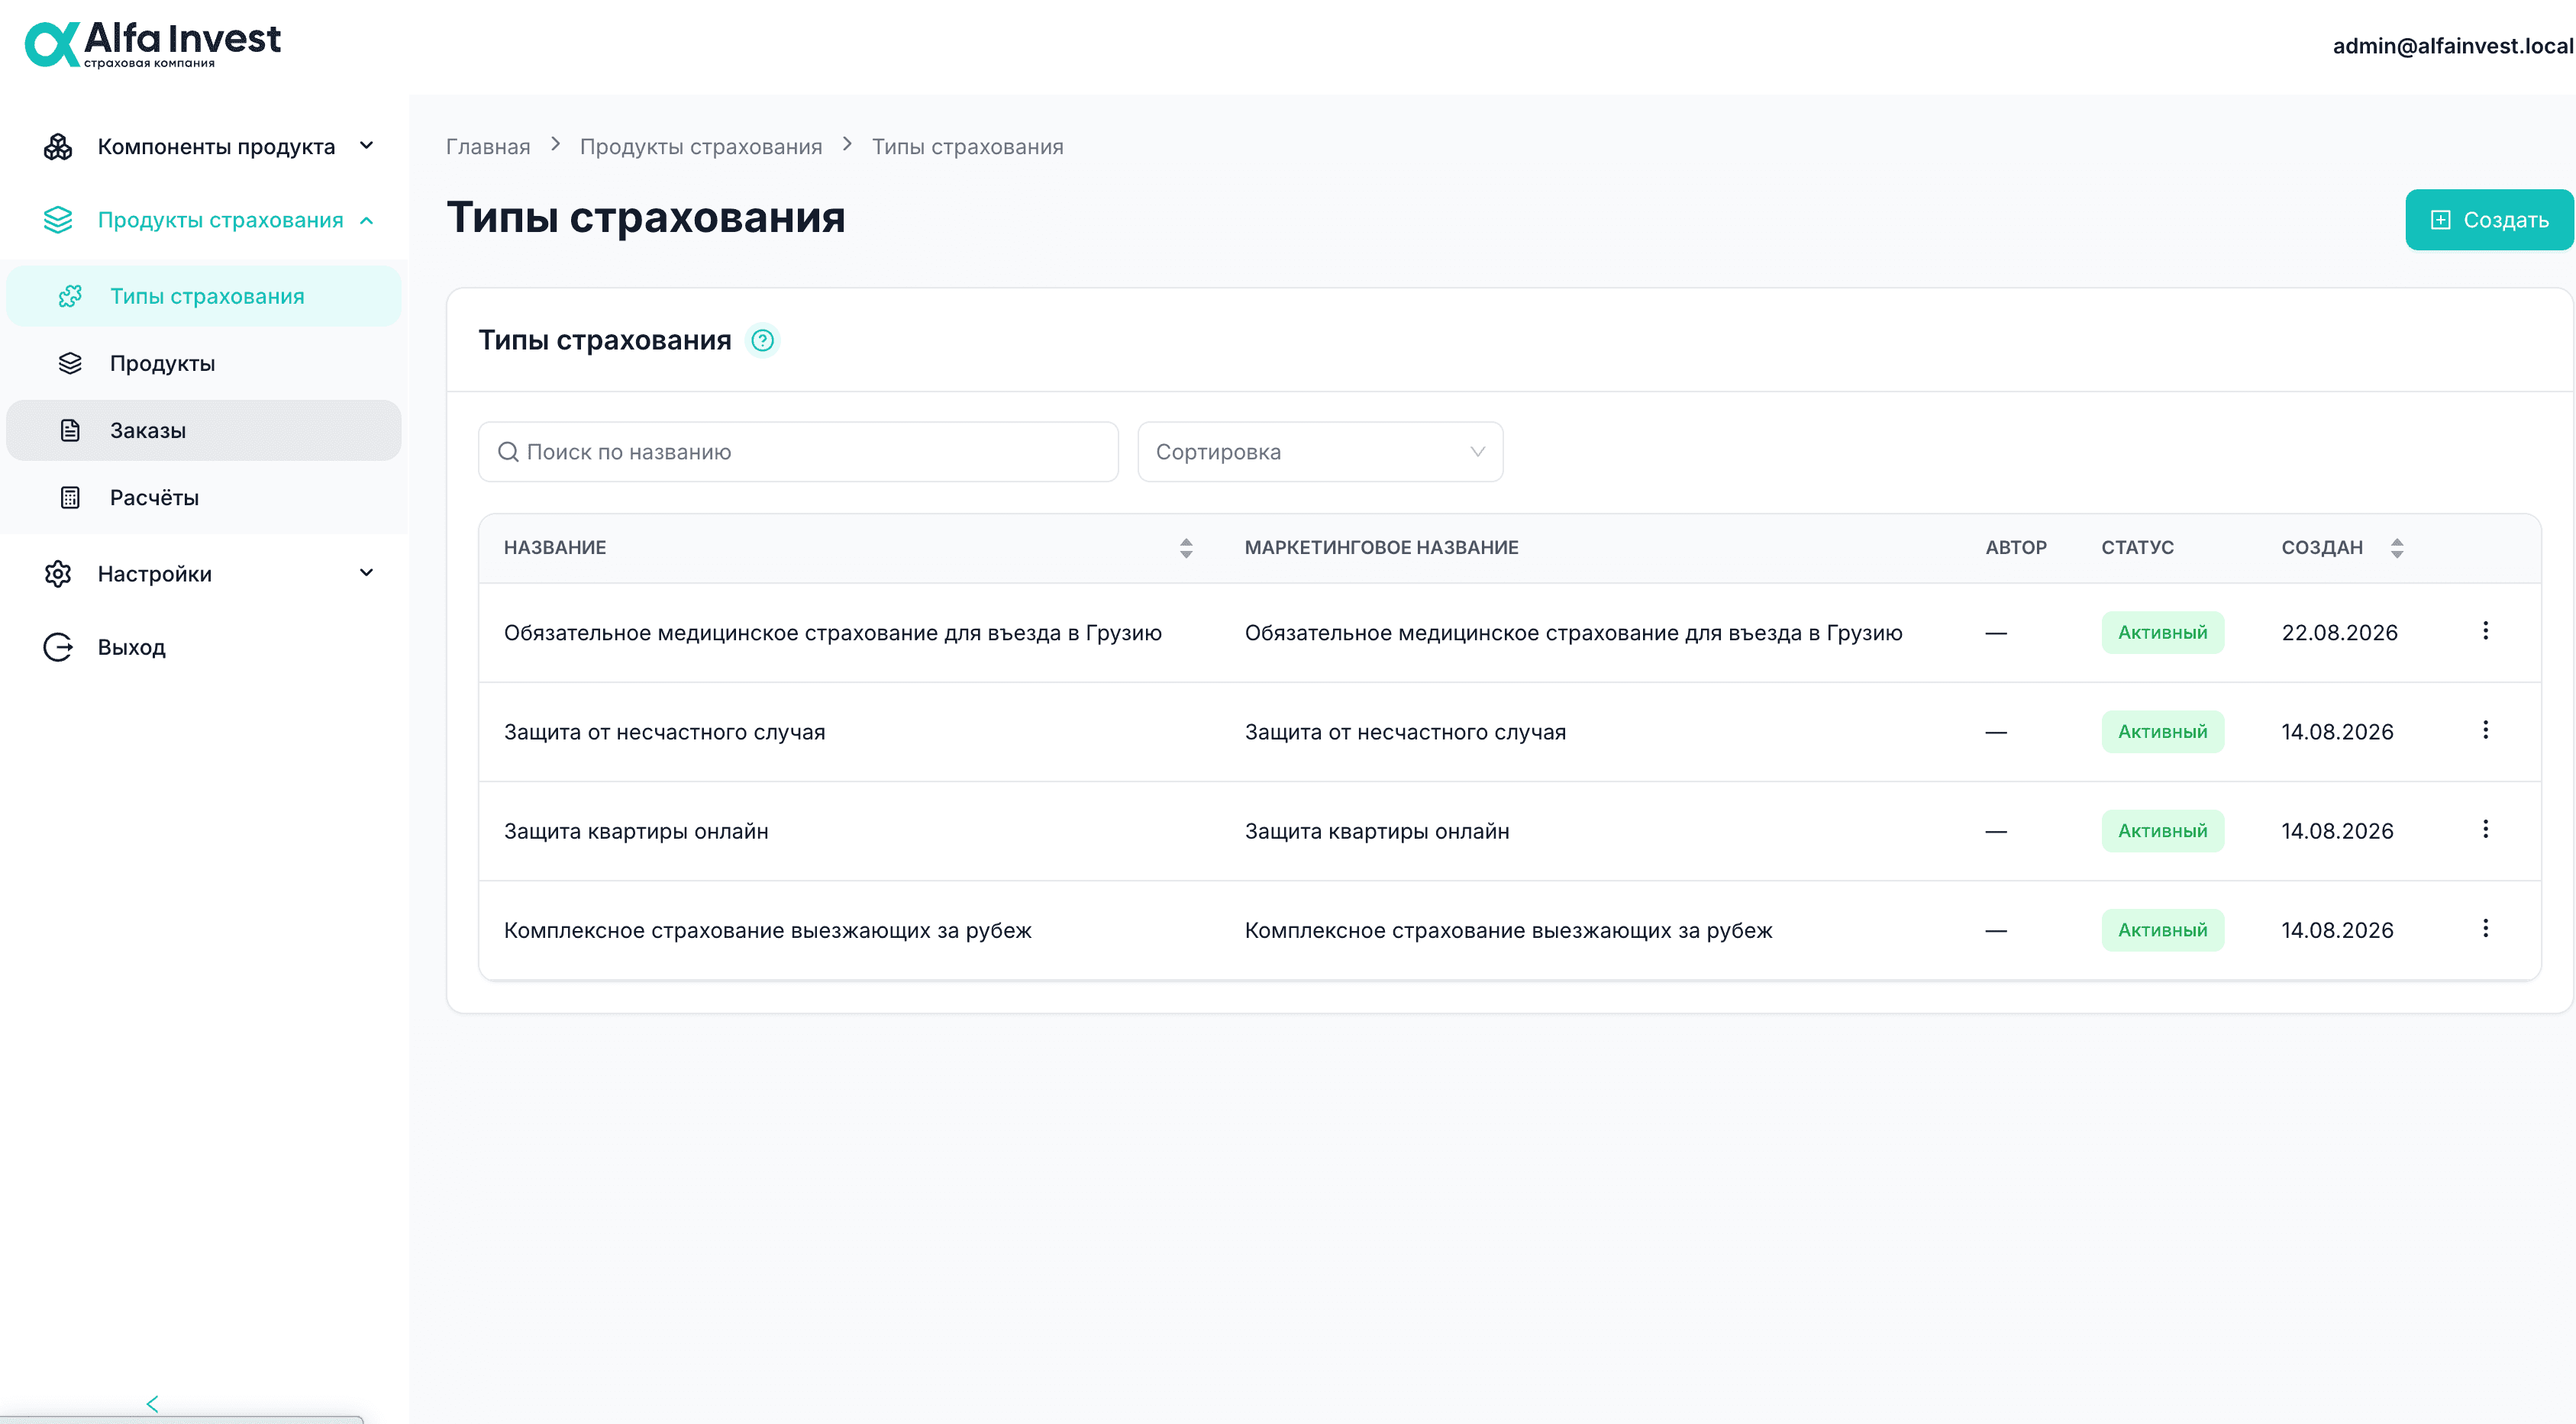Click the Компоненты продукта cubes icon
The image size is (2576, 1424).
pos(58,147)
